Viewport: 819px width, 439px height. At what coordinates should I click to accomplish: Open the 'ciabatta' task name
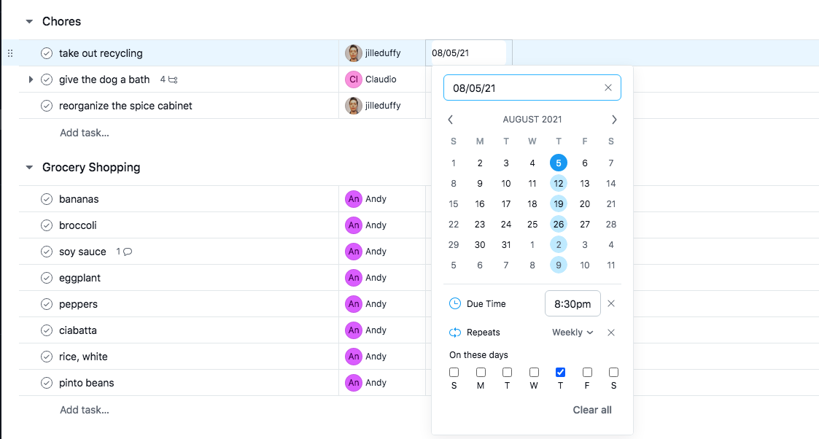(78, 330)
